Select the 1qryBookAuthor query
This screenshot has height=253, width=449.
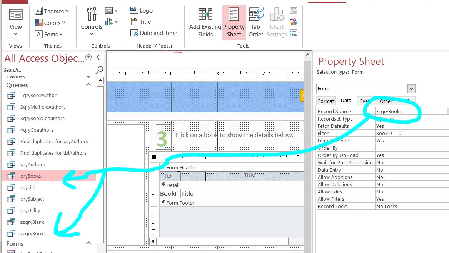[x=38, y=96]
